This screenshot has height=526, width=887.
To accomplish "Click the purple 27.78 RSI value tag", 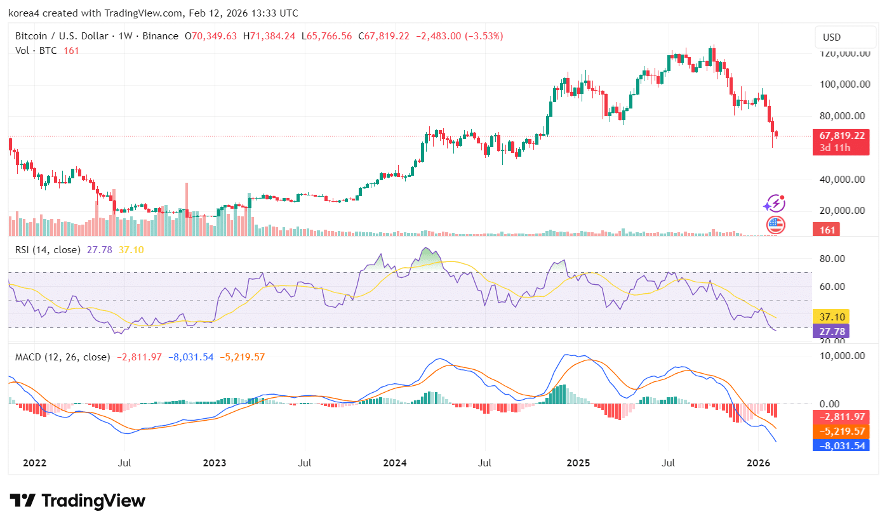I will pos(831,331).
